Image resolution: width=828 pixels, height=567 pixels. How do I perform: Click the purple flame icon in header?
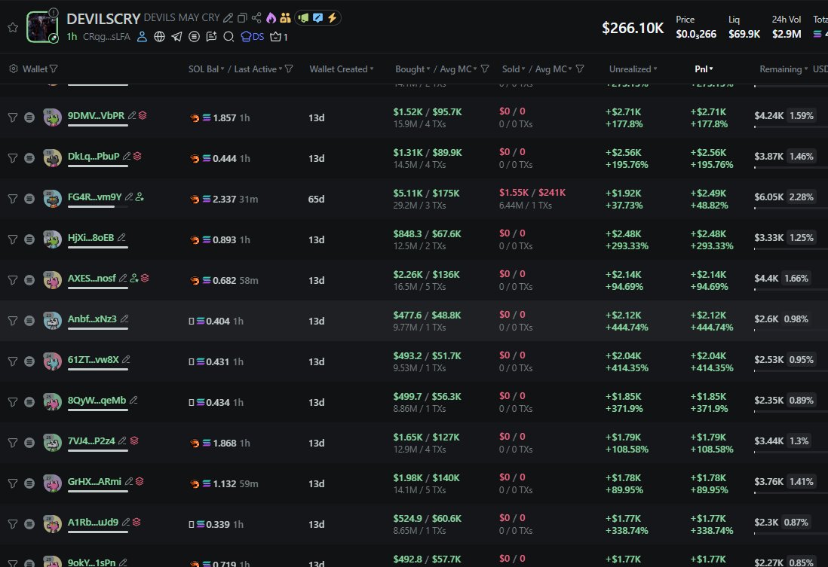click(271, 18)
